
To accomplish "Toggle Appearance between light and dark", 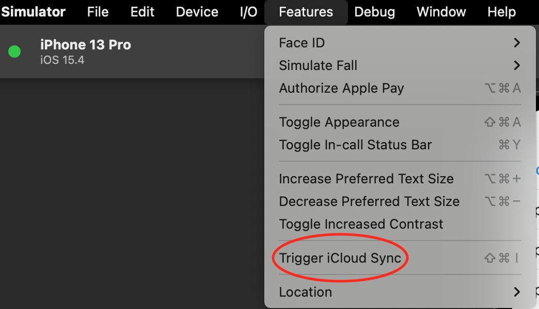I will pyautogui.click(x=339, y=123).
